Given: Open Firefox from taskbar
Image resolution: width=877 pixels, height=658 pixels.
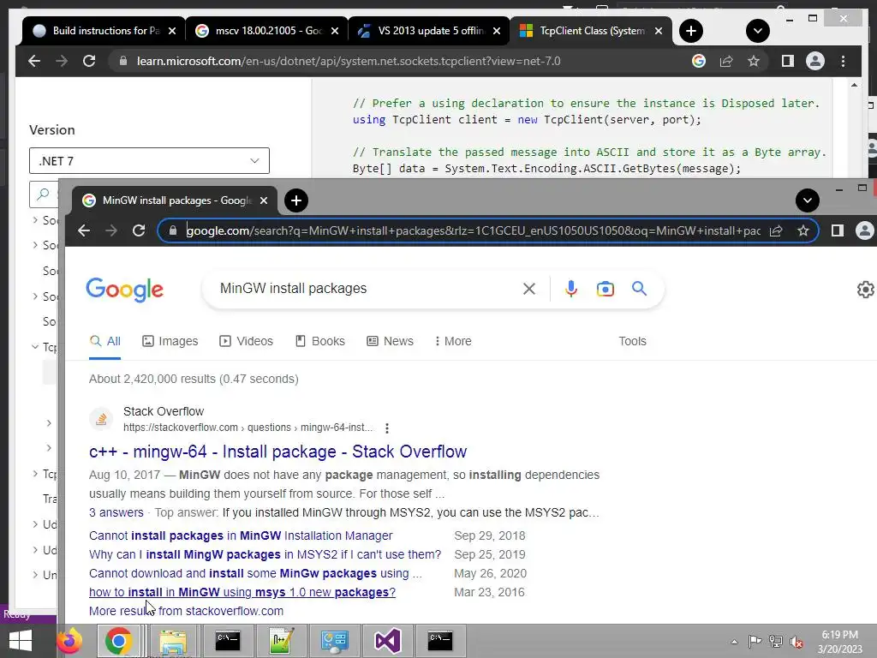Looking at the screenshot, I should pyautogui.click(x=69, y=641).
